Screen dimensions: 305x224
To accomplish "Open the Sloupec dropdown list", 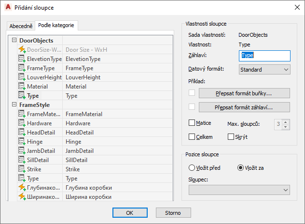I will 239,190.
